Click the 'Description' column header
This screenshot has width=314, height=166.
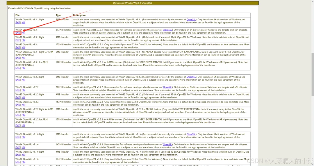click(161, 15)
